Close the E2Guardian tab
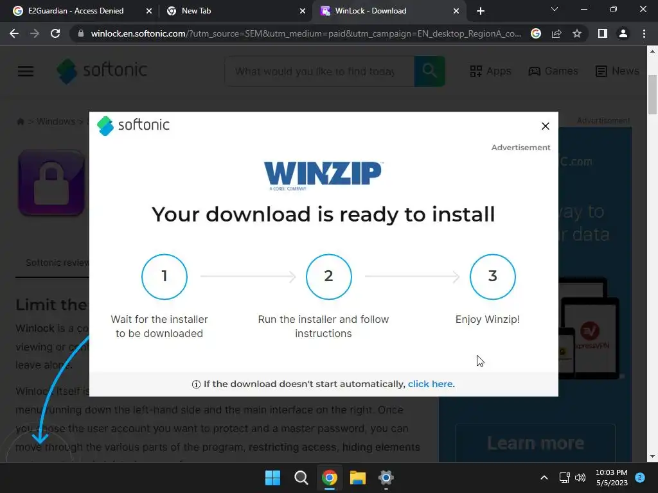The image size is (658, 493). [149, 11]
